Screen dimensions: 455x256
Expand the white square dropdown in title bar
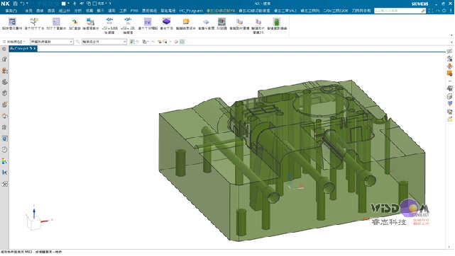[68, 4]
